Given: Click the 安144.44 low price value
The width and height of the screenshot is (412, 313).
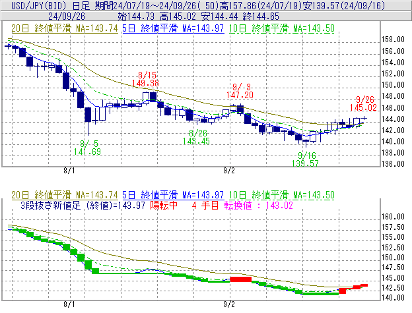Looking at the screenshot, I should pyautogui.click(x=219, y=16).
